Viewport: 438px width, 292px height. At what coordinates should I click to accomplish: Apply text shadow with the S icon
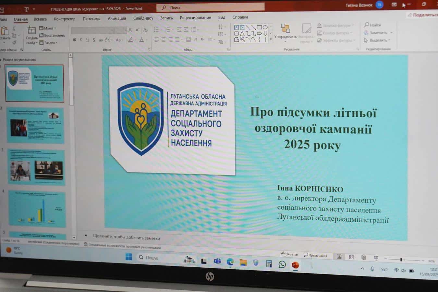pos(94,40)
